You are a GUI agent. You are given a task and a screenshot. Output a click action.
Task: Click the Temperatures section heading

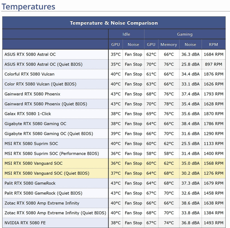tap(28, 7)
